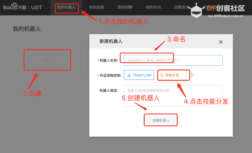Open the 我的闲聊 tab
The height and width of the screenshot is (153, 252).
point(125,8)
